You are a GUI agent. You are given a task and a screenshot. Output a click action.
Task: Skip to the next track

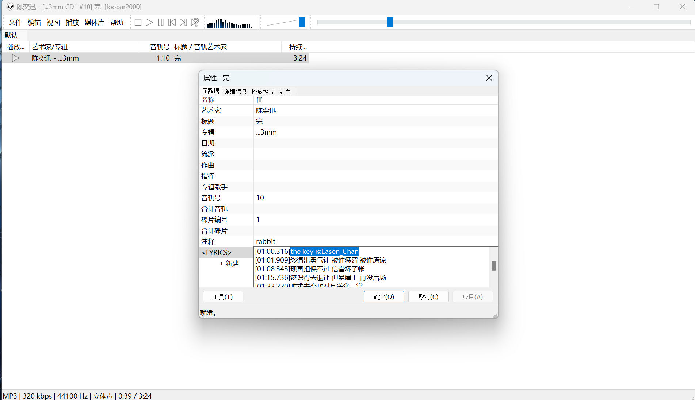click(183, 22)
